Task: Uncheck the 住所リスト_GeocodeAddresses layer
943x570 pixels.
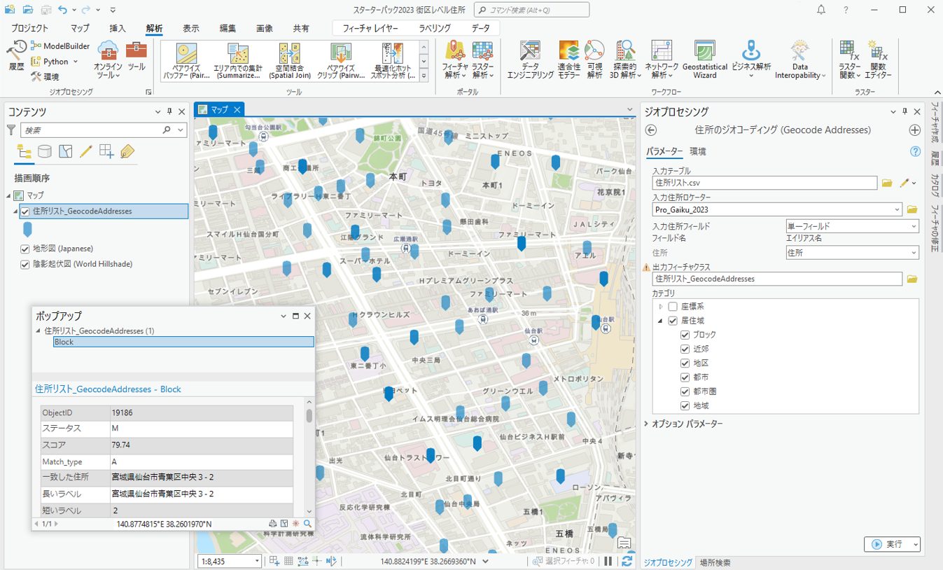Action: click(25, 211)
